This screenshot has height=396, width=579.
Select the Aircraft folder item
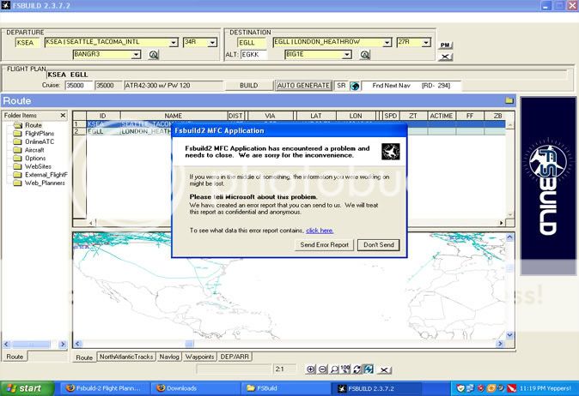[35, 150]
